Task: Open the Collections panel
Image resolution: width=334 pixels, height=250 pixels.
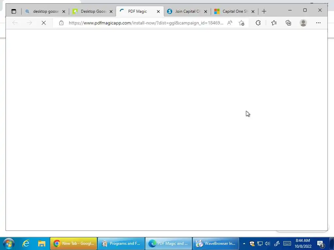Action: point(288,23)
